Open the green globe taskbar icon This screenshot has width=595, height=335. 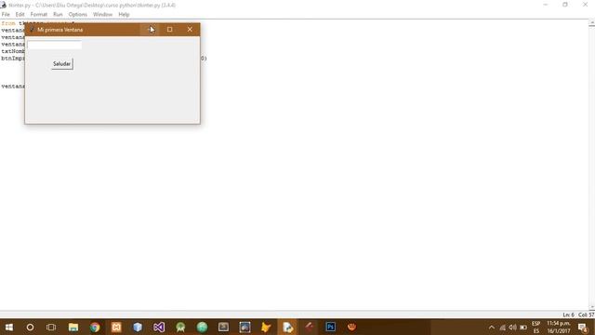point(202,327)
